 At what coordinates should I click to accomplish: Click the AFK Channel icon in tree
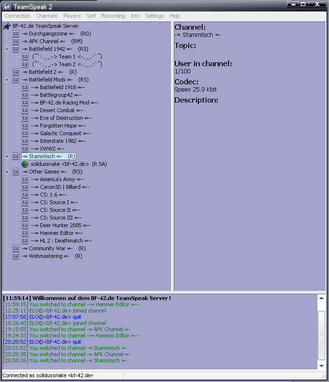(x=16, y=41)
